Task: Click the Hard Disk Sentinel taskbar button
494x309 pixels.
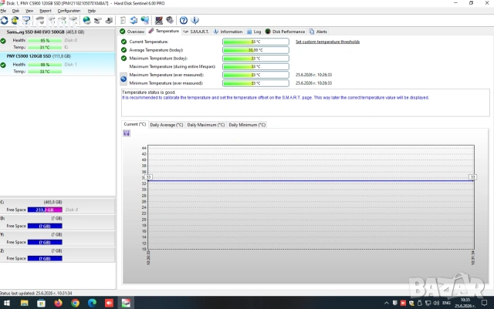Action: click(x=126, y=303)
